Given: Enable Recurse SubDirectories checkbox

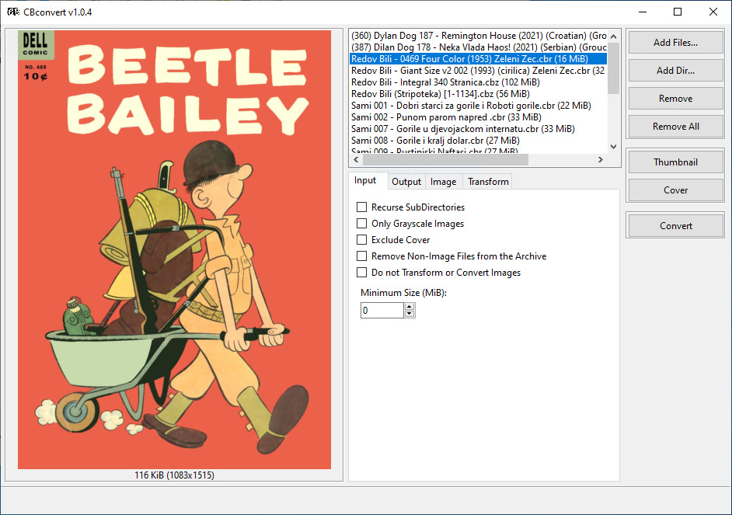Looking at the screenshot, I should pyautogui.click(x=361, y=207).
